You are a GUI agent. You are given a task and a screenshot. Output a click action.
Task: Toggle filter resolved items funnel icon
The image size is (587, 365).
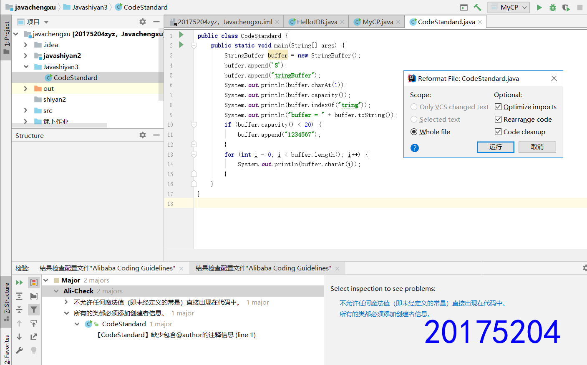click(x=34, y=310)
